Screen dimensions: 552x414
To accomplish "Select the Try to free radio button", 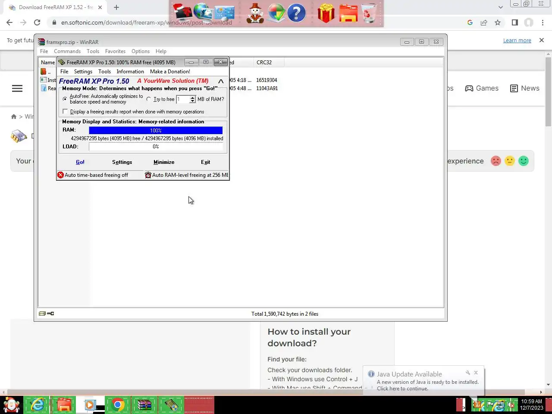I will pyautogui.click(x=149, y=99).
